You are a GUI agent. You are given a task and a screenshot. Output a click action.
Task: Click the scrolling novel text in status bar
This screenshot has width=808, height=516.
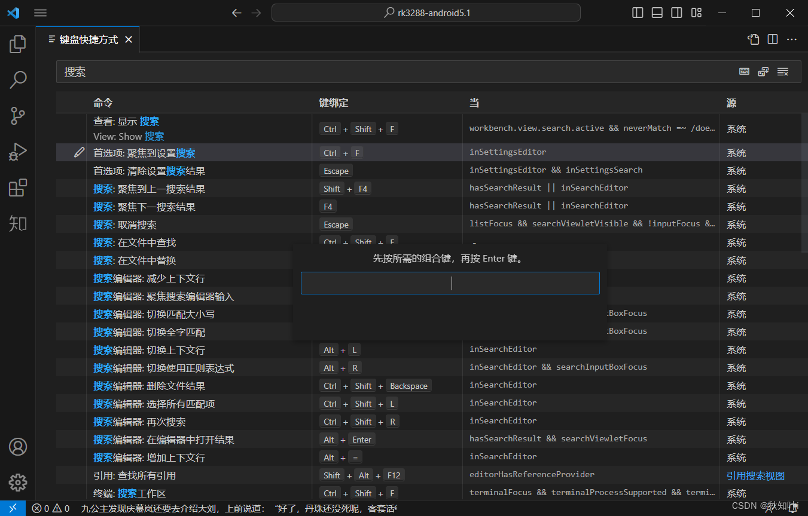(x=239, y=508)
